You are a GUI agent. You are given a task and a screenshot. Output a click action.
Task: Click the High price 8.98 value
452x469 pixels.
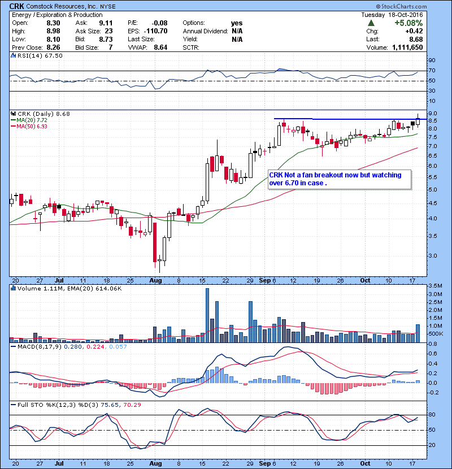(x=53, y=31)
